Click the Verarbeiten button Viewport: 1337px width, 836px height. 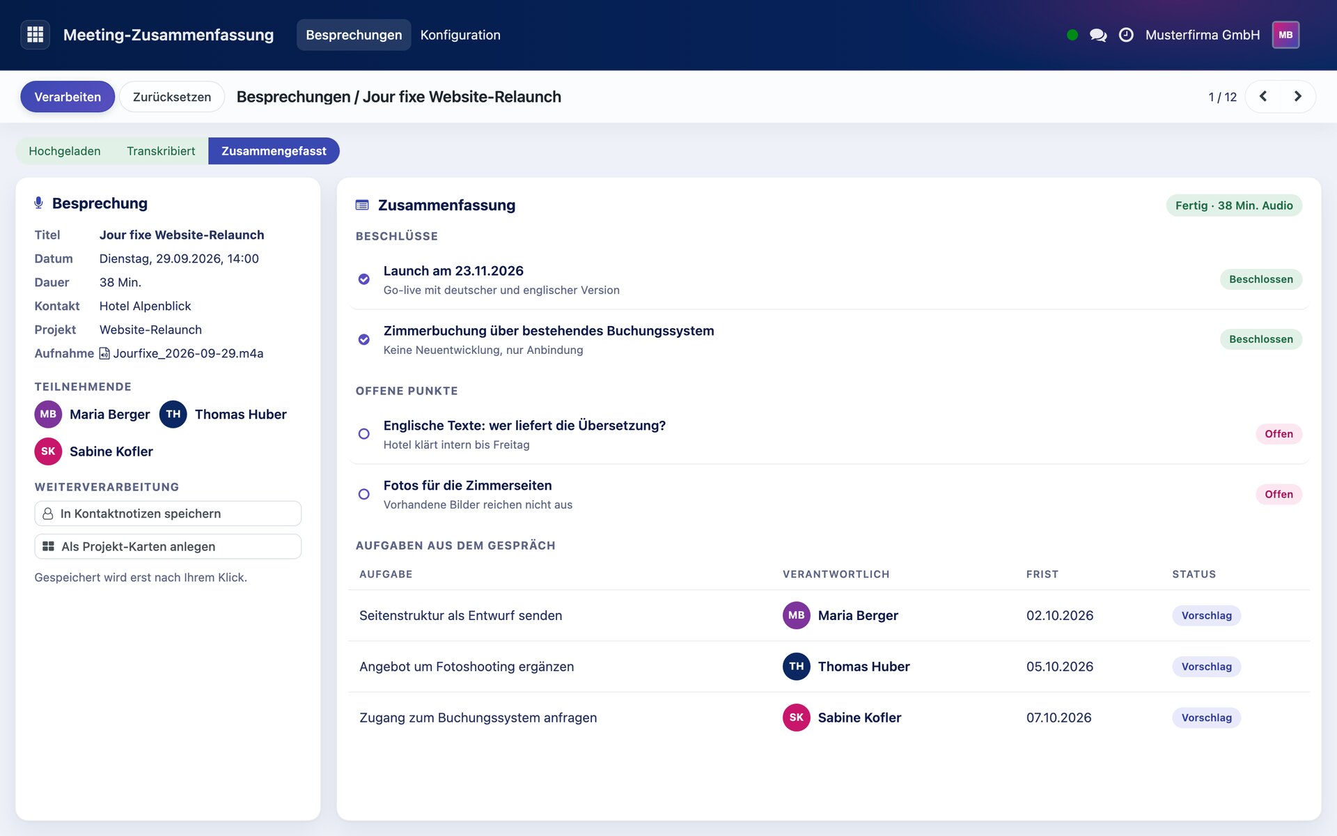(x=68, y=97)
